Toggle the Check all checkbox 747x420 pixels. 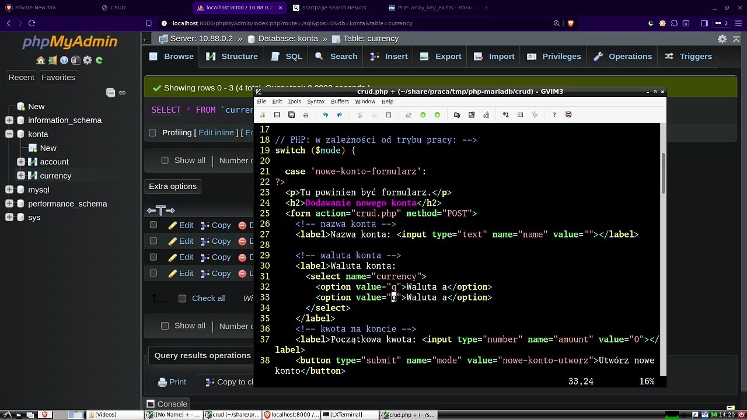pos(183,299)
